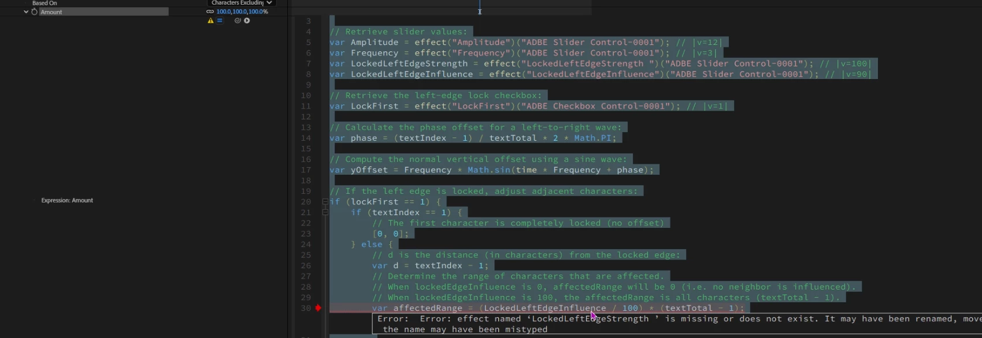This screenshot has height=338, width=982.
Task: Click the Expression: Amount label
Action: (x=67, y=200)
